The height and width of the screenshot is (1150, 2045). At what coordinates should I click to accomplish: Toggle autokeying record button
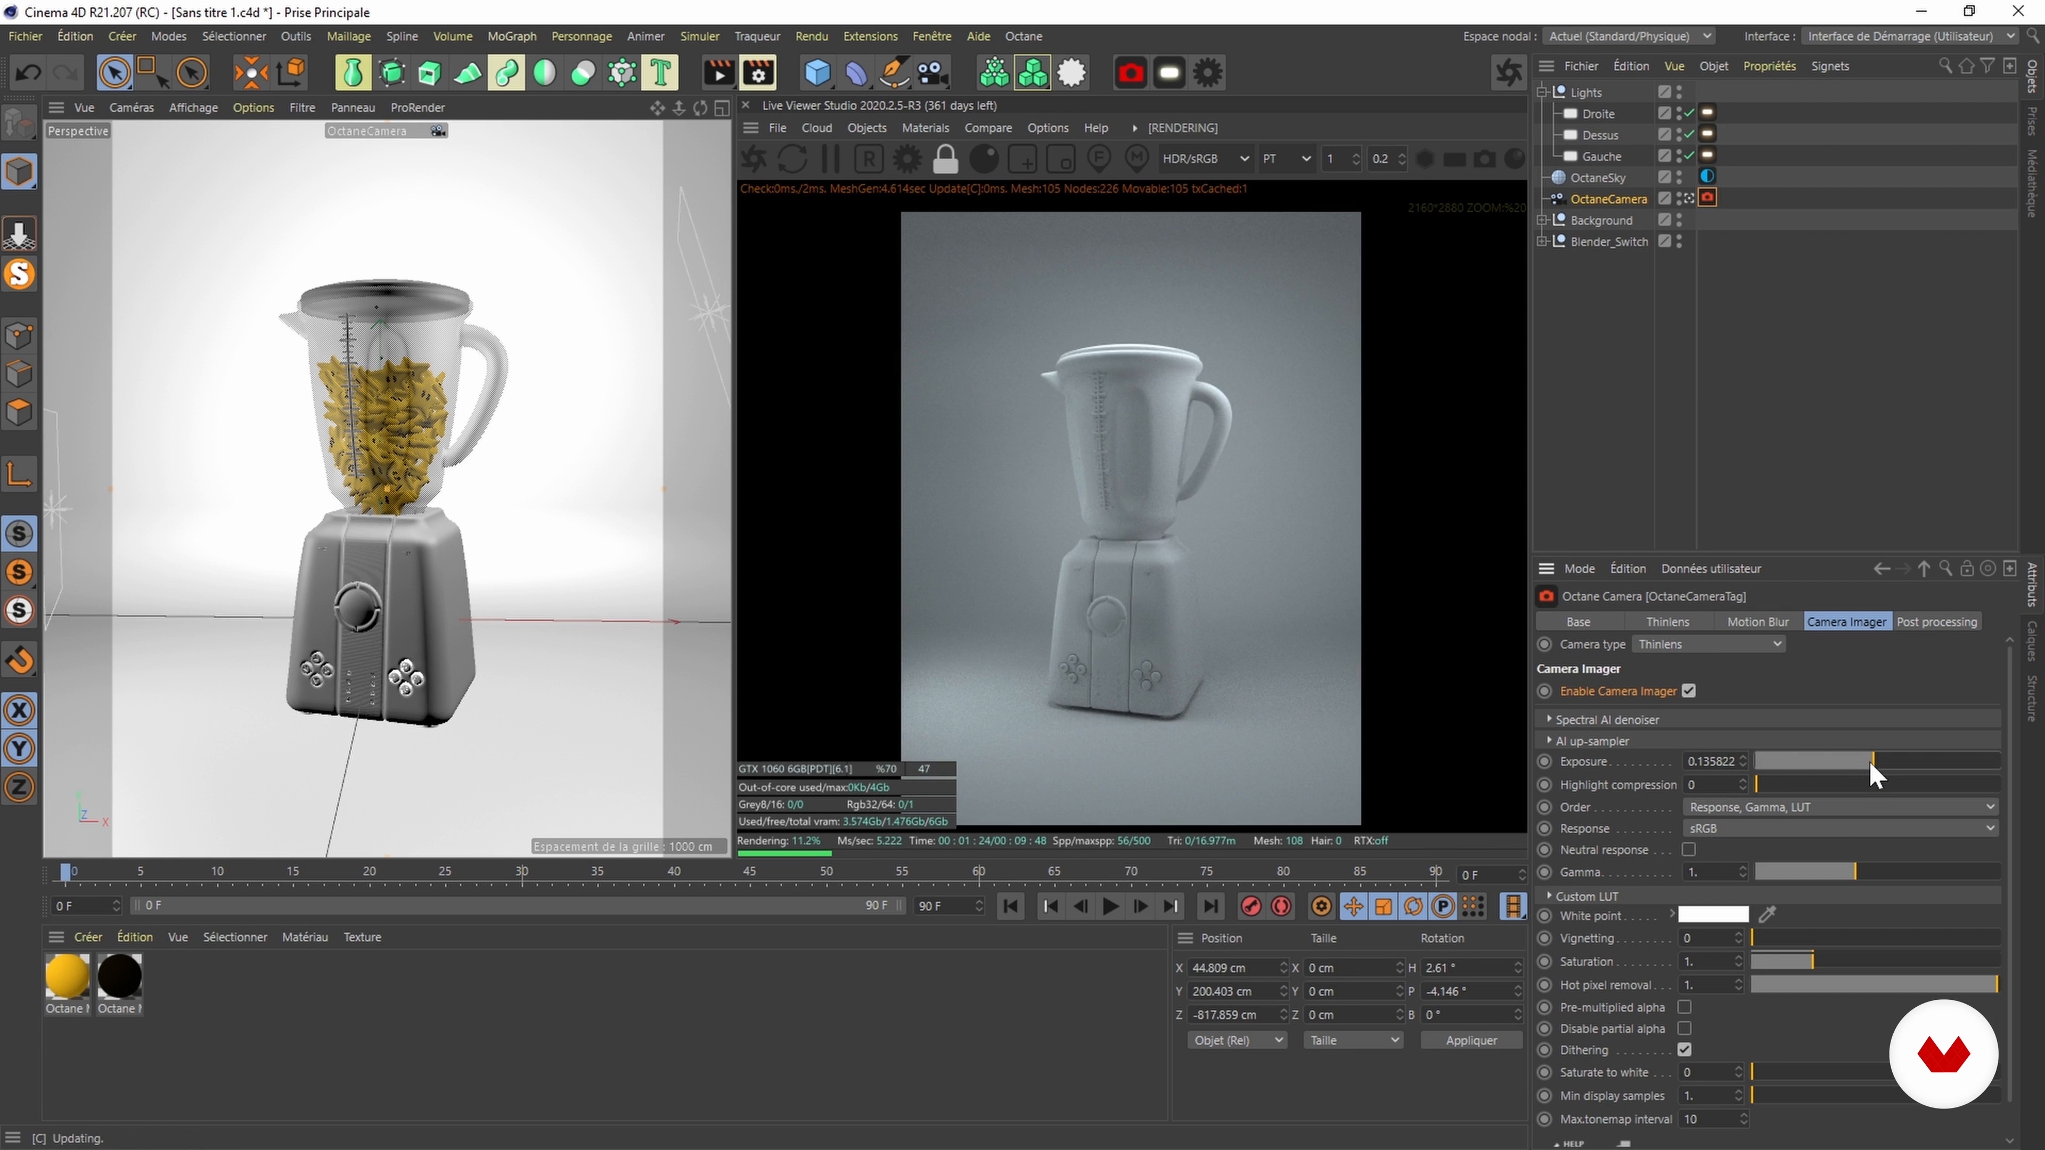tap(1280, 906)
